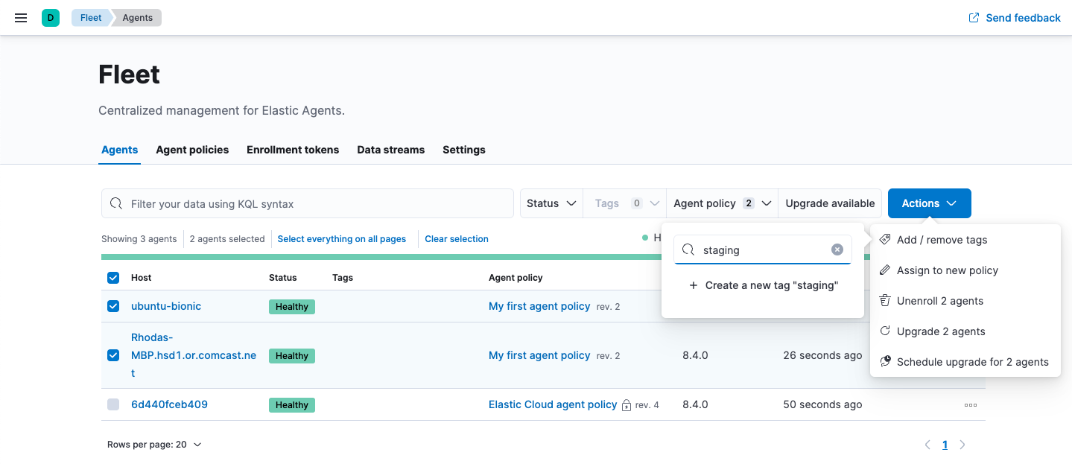This screenshot has height=464, width=1072.
Task: Open the Agent policy filter dropdown
Action: point(721,203)
